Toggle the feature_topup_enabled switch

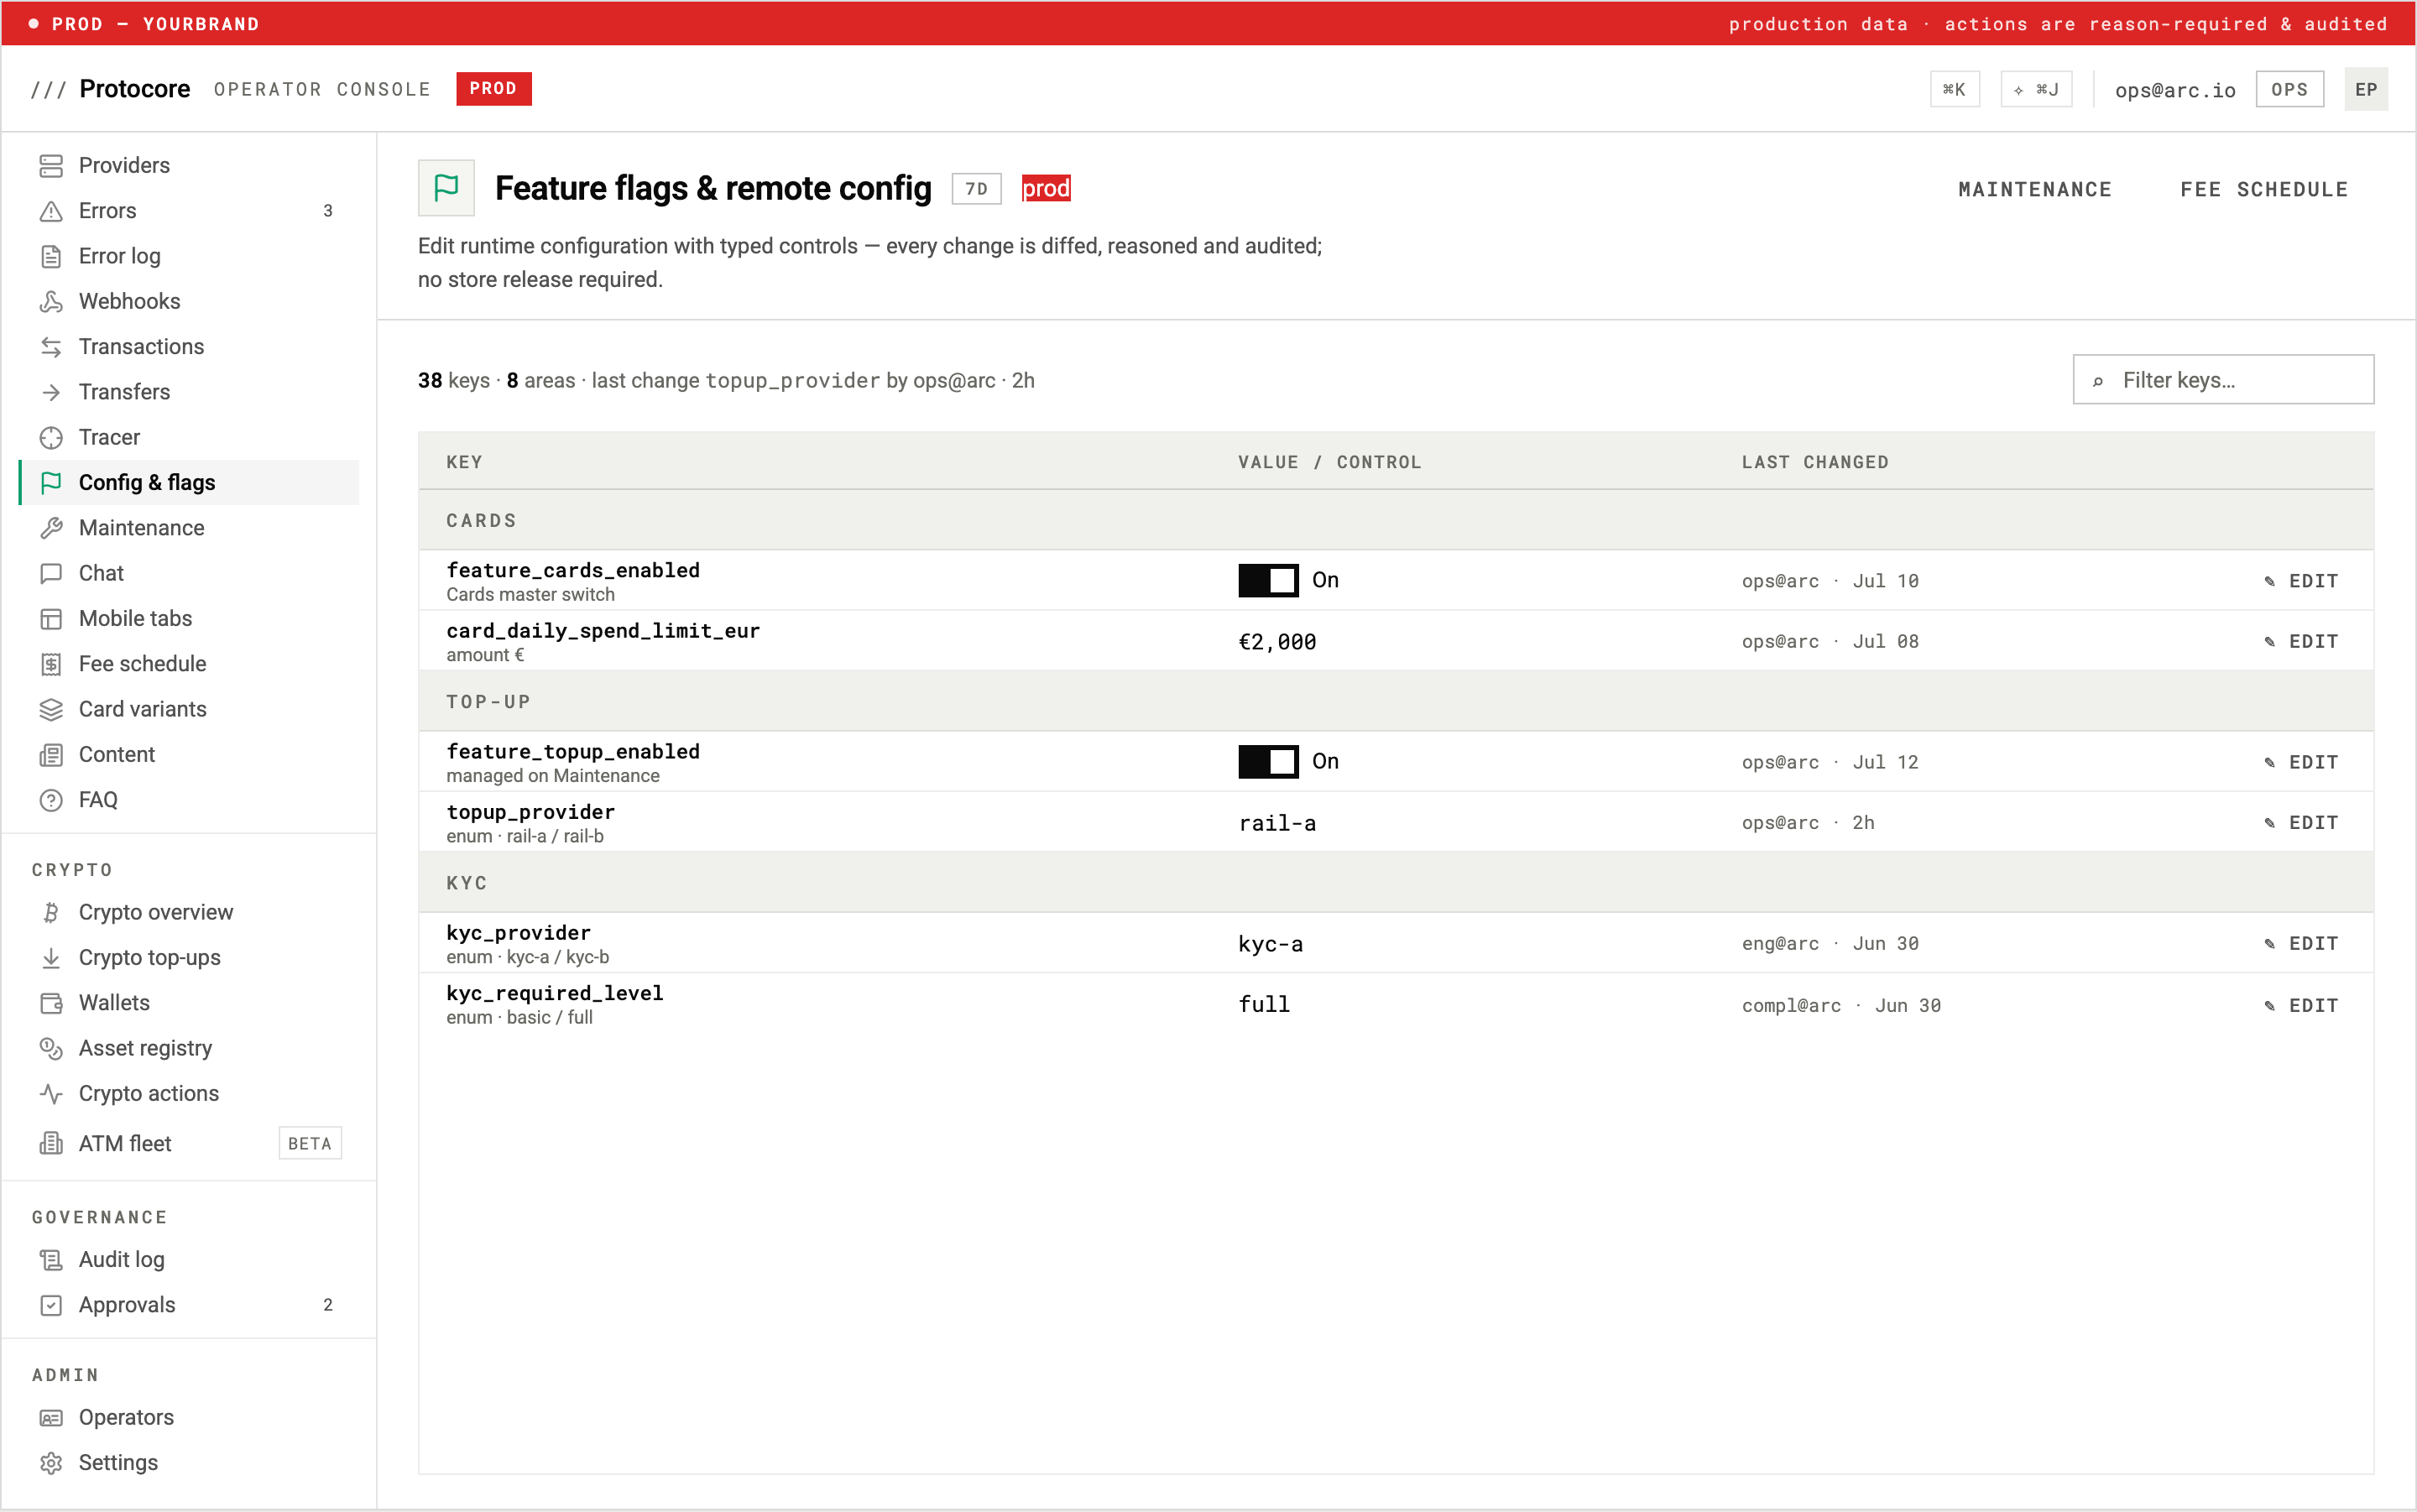click(x=1268, y=761)
